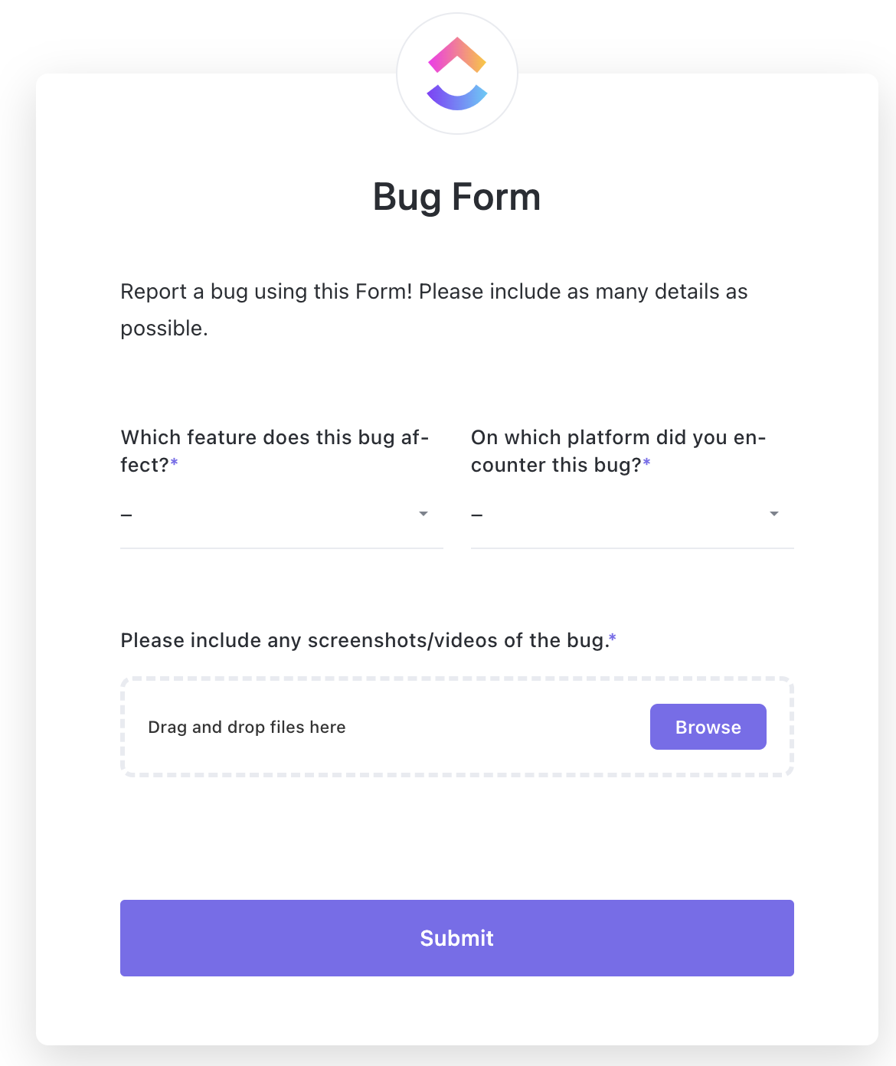Click the dash placeholder in the feature dropdown
This screenshot has height=1066, width=896.
(x=126, y=515)
